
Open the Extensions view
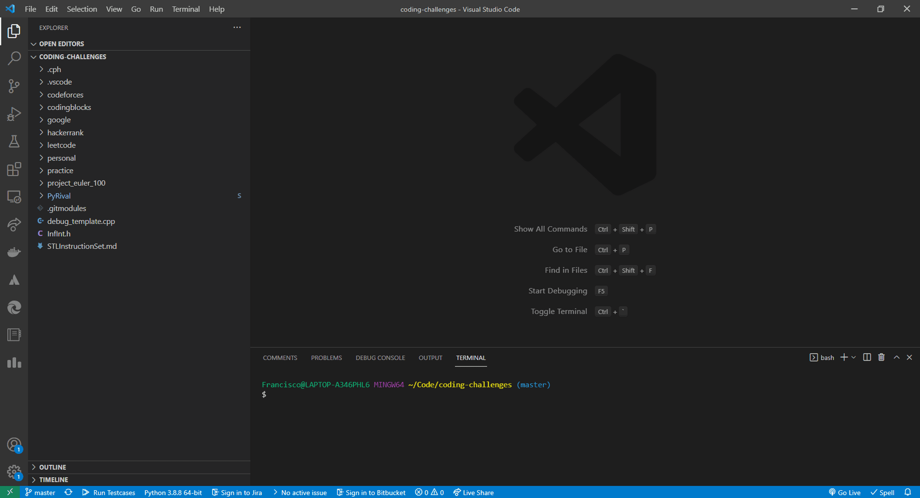coord(14,169)
